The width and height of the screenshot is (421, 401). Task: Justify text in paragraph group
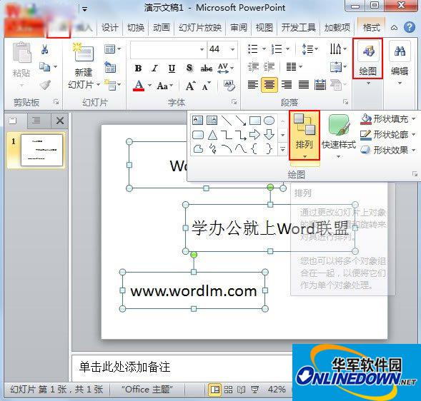303,85
